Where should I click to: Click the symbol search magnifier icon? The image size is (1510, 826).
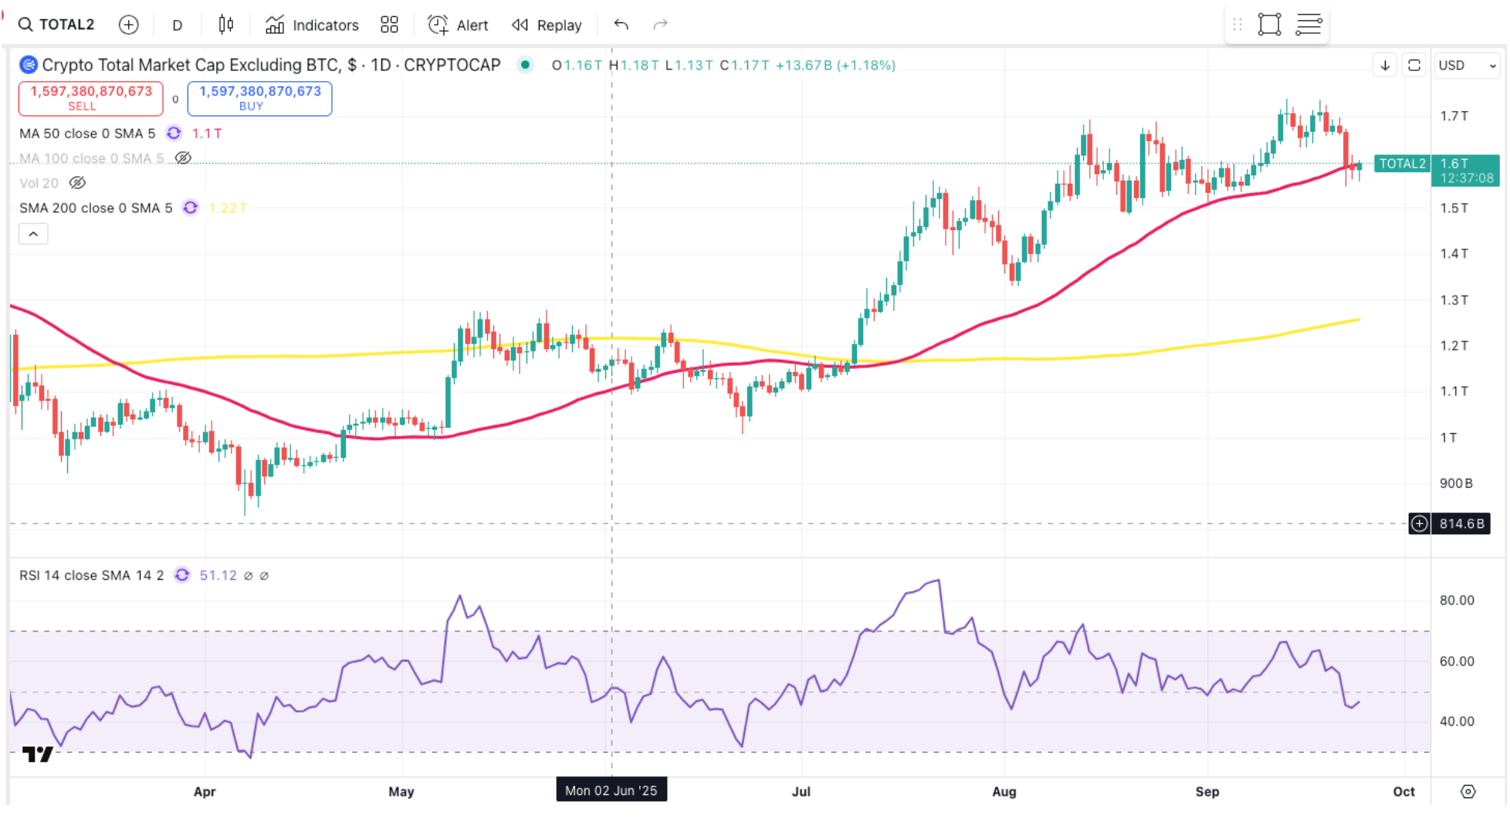tap(25, 25)
